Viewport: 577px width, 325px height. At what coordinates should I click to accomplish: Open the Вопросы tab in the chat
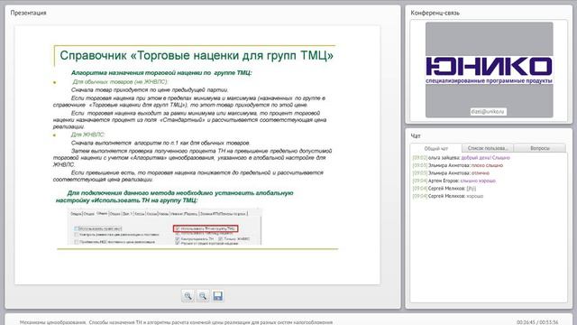click(540, 148)
